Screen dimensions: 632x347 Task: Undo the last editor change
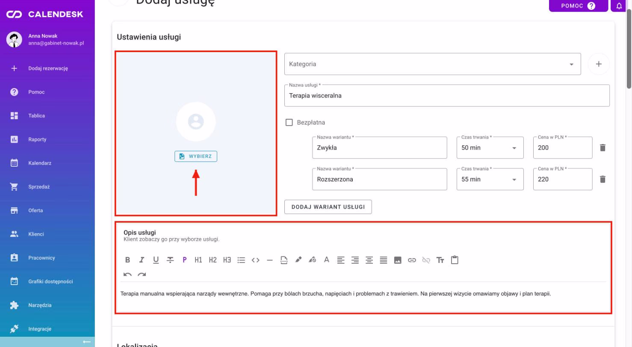pyautogui.click(x=127, y=274)
